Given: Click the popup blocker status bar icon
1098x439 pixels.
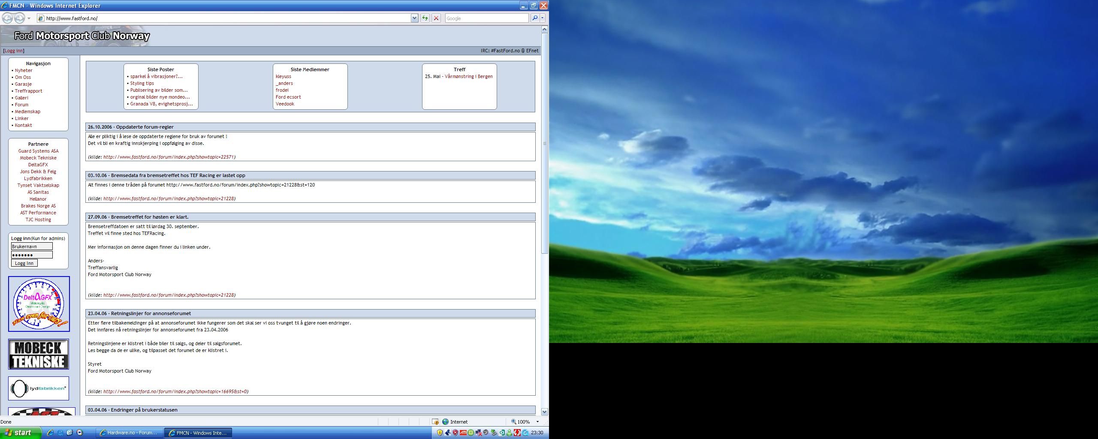Looking at the screenshot, I should pyautogui.click(x=435, y=422).
